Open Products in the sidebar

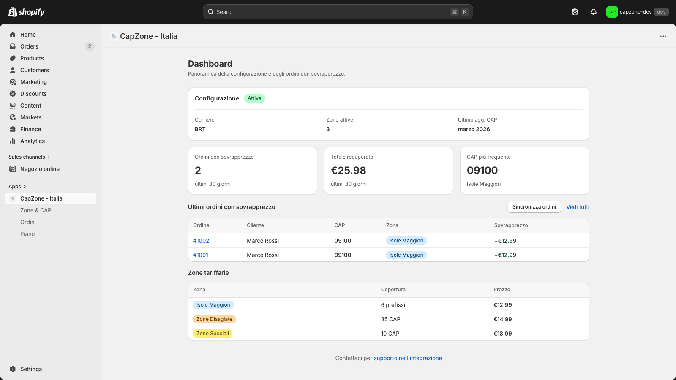pos(32,58)
